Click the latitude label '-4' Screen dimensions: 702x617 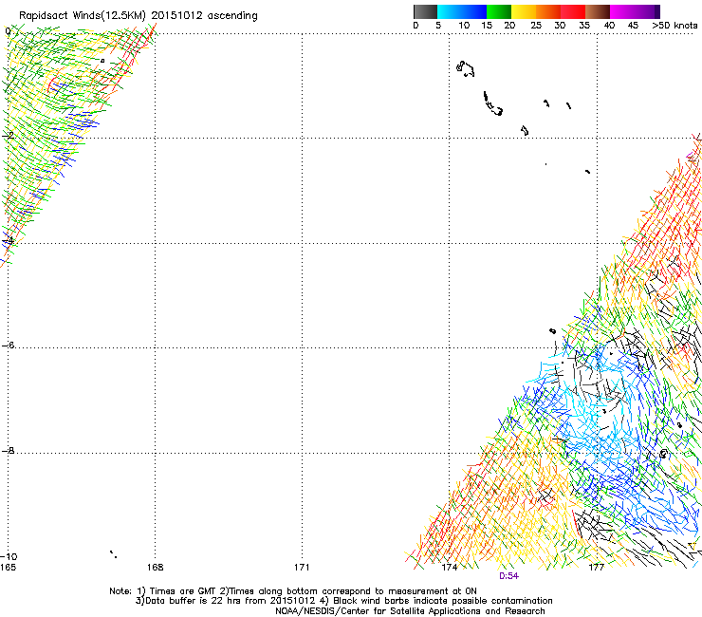point(8,240)
